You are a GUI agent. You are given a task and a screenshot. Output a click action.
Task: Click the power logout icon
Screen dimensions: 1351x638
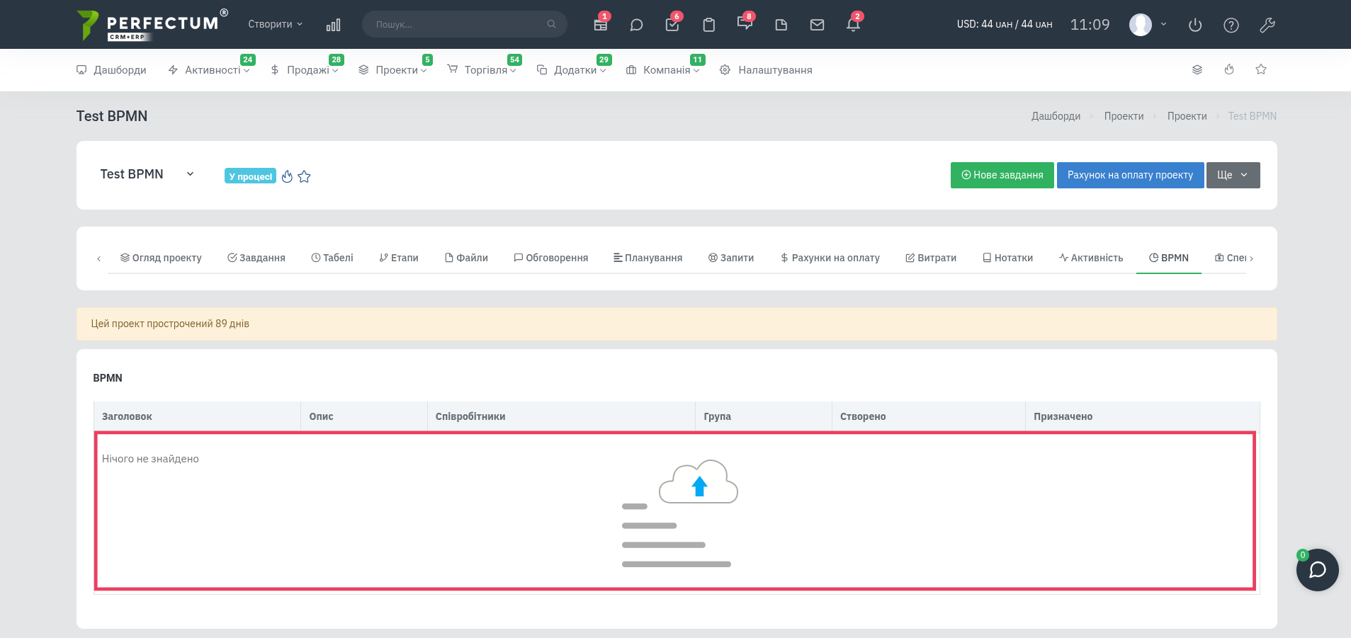point(1195,25)
